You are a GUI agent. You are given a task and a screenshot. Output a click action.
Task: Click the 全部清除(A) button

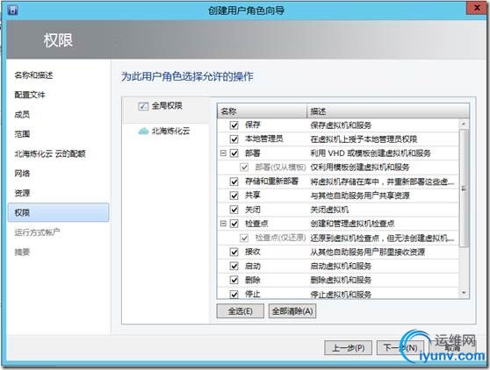pos(292,311)
